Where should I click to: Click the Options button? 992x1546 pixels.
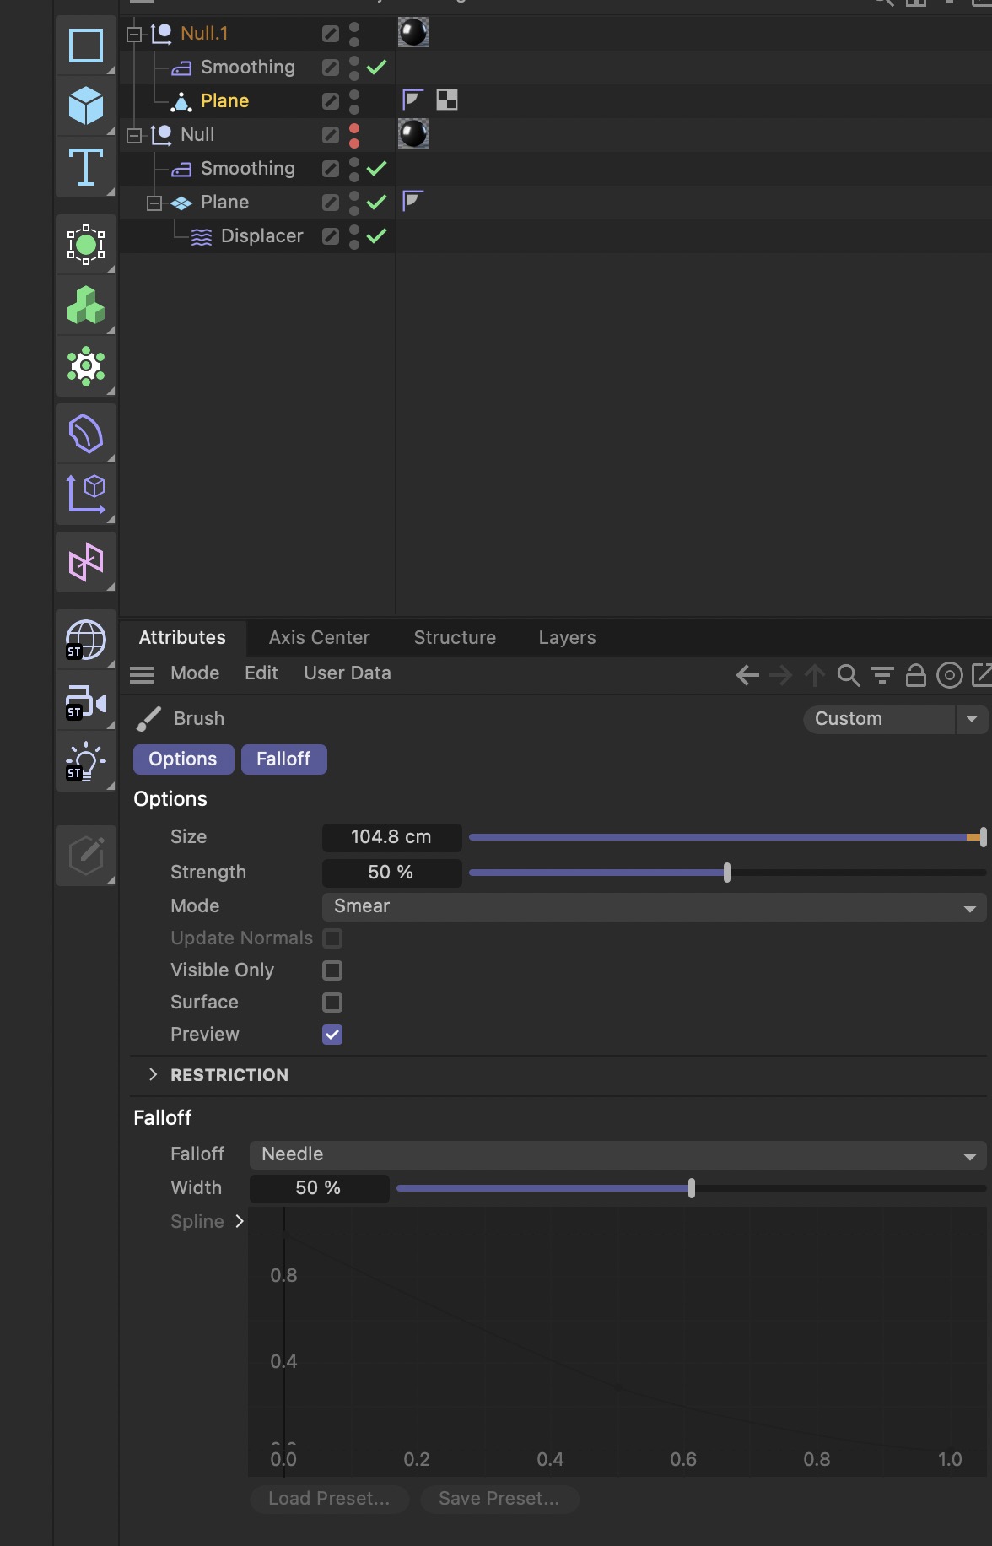[x=183, y=759]
